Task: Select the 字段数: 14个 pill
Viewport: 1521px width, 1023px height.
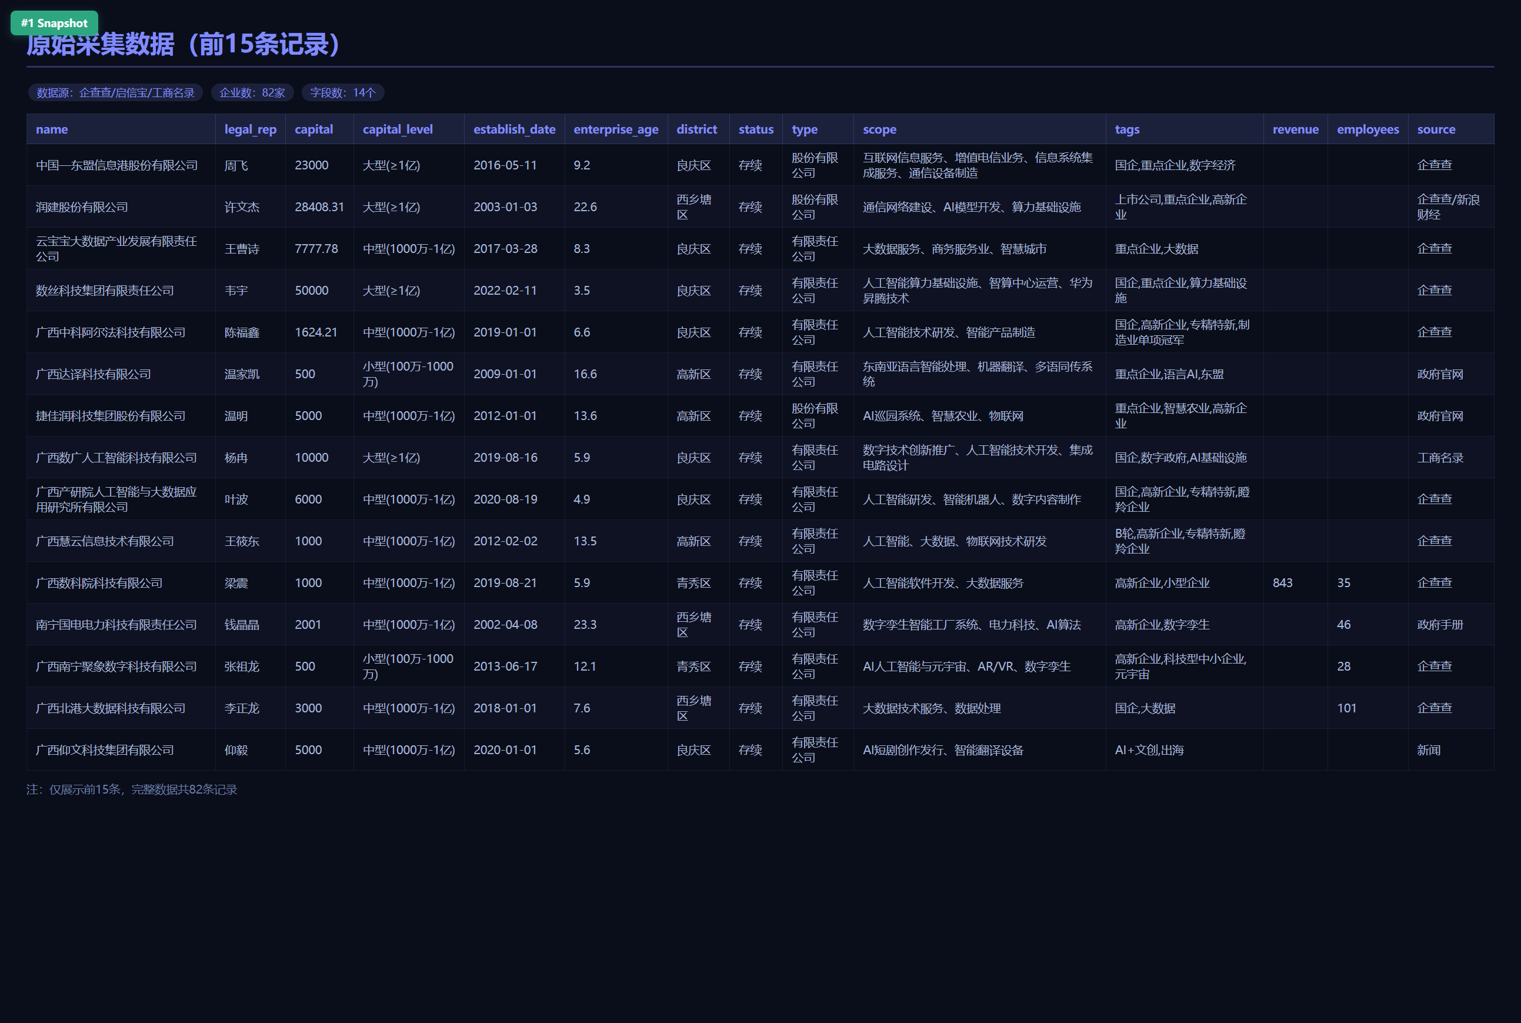Action: click(x=343, y=92)
